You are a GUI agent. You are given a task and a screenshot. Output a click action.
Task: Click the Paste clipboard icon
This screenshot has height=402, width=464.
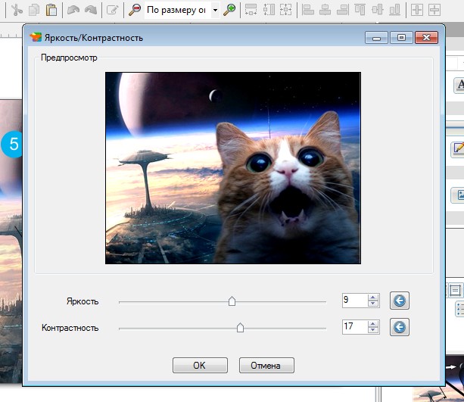click(x=51, y=10)
